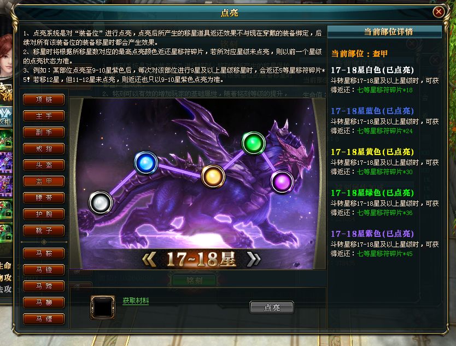
Task: Select the 头盔 equipment slot tab
Action: click(x=44, y=165)
